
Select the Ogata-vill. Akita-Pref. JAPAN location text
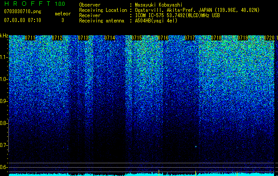coord(197,10)
